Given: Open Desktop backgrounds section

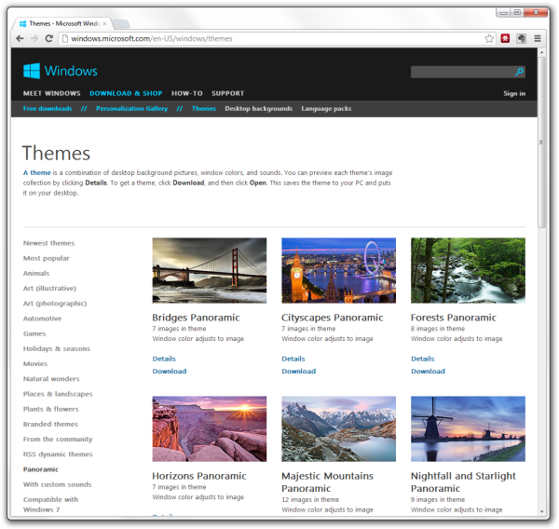Looking at the screenshot, I should 258,108.
